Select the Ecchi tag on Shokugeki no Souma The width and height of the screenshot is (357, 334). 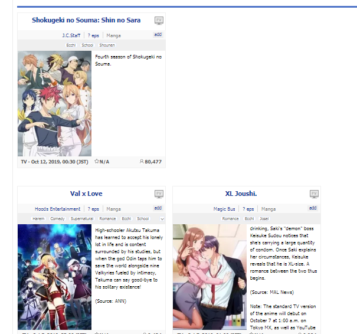[x=71, y=45]
